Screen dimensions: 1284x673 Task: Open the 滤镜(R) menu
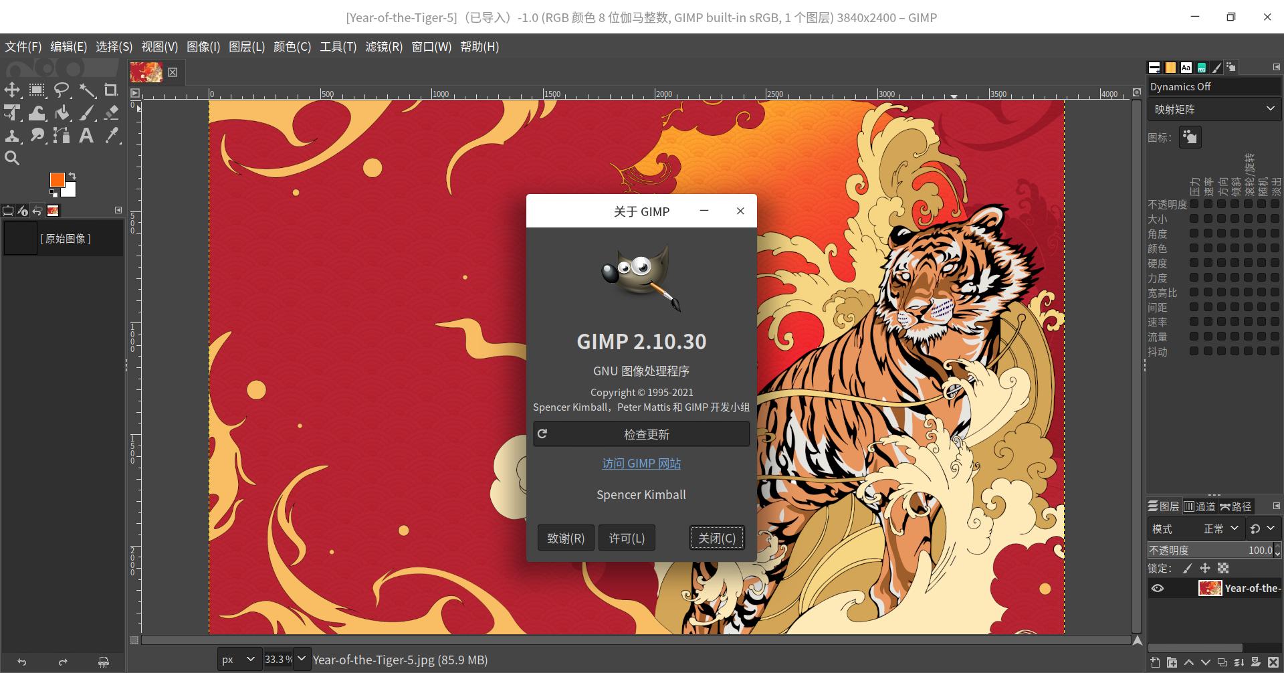(x=385, y=47)
